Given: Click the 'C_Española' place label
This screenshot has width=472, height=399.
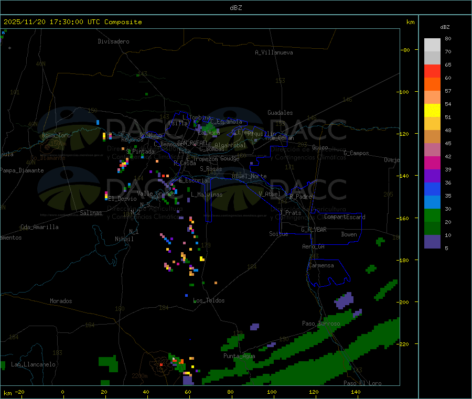Looking at the screenshot, I should 226,122.
